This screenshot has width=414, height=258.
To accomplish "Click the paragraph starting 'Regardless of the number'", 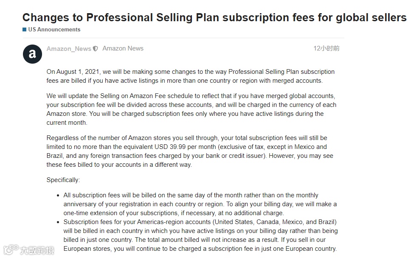I will click(x=190, y=151).
